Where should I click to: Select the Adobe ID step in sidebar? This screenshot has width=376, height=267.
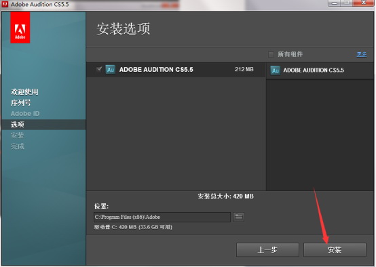point(25,113)
